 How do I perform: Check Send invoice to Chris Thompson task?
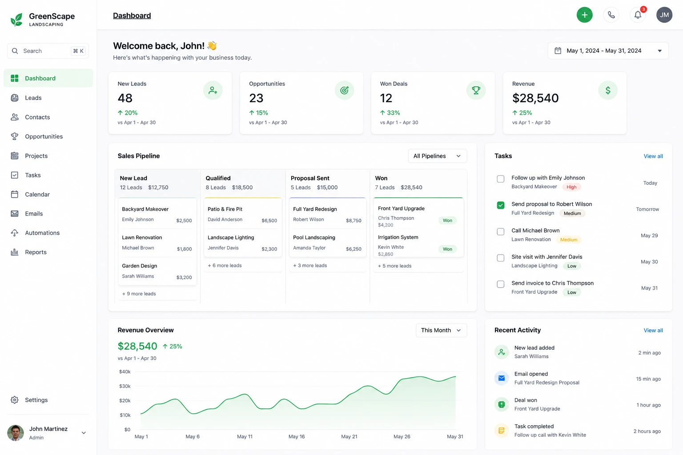coord(501,284)
